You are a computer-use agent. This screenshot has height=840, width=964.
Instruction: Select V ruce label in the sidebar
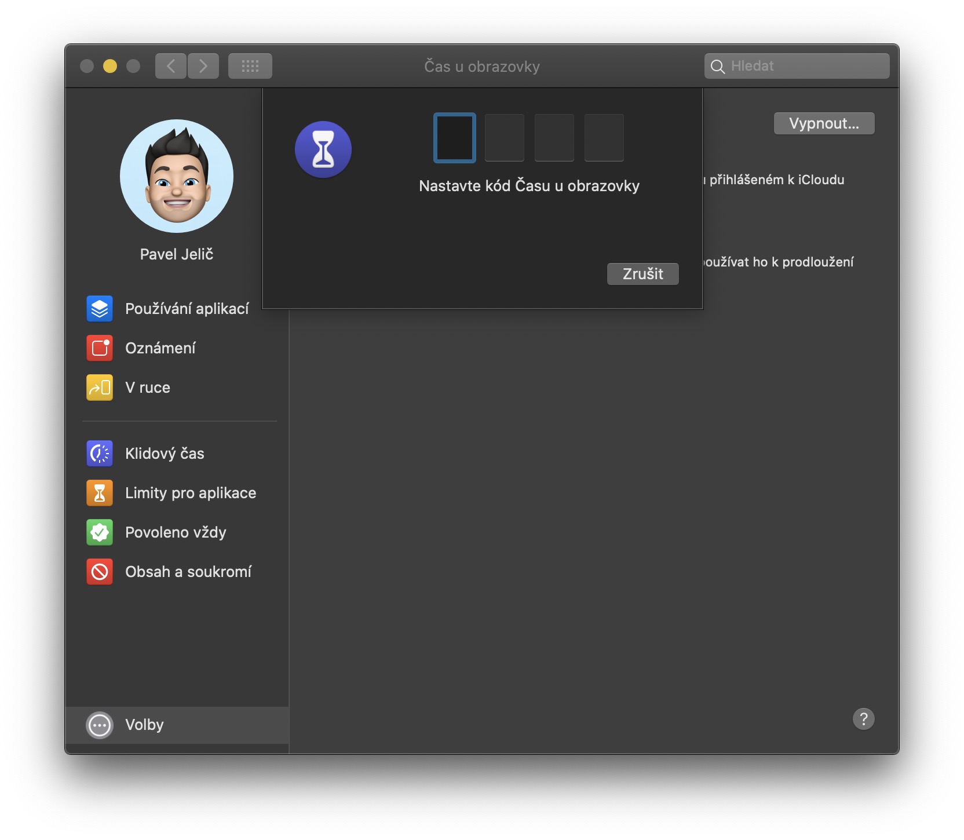tap(148, 388)
